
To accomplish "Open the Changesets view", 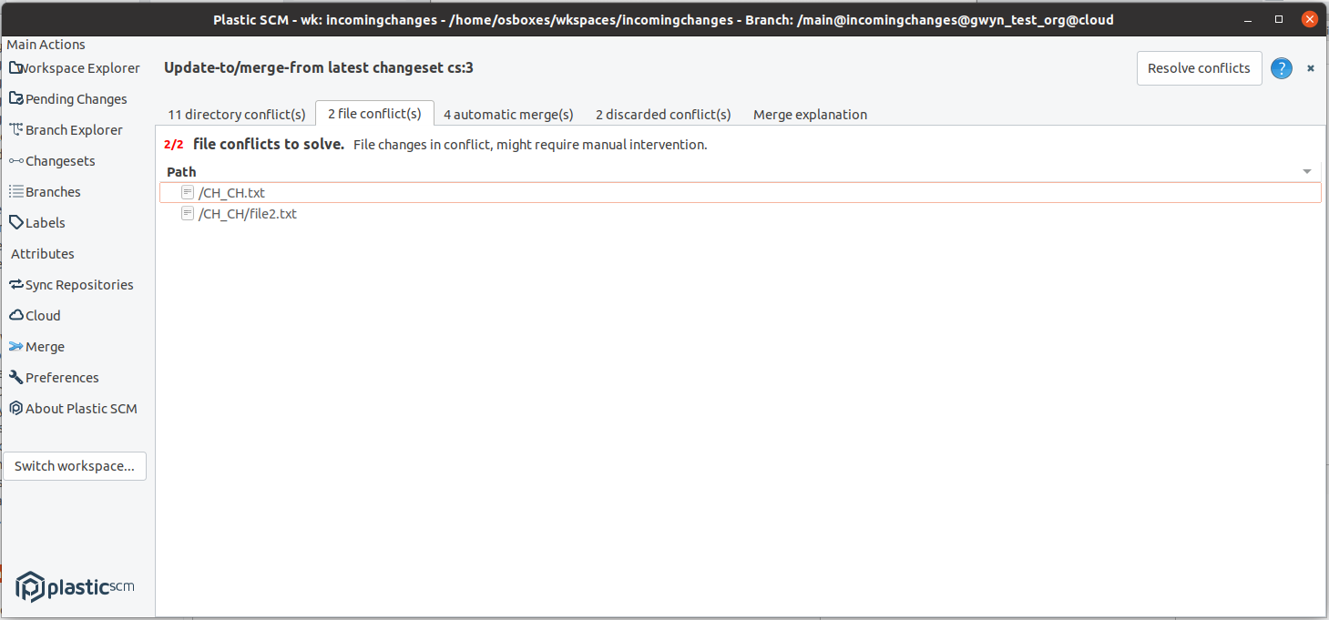I will tap(59, 160).
